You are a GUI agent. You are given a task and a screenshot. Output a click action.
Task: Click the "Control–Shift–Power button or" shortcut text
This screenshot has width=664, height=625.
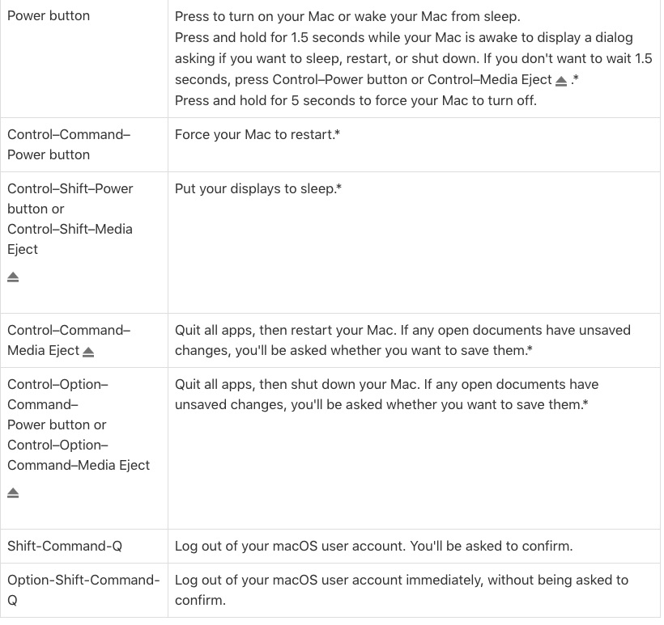[x=70, y=198]
